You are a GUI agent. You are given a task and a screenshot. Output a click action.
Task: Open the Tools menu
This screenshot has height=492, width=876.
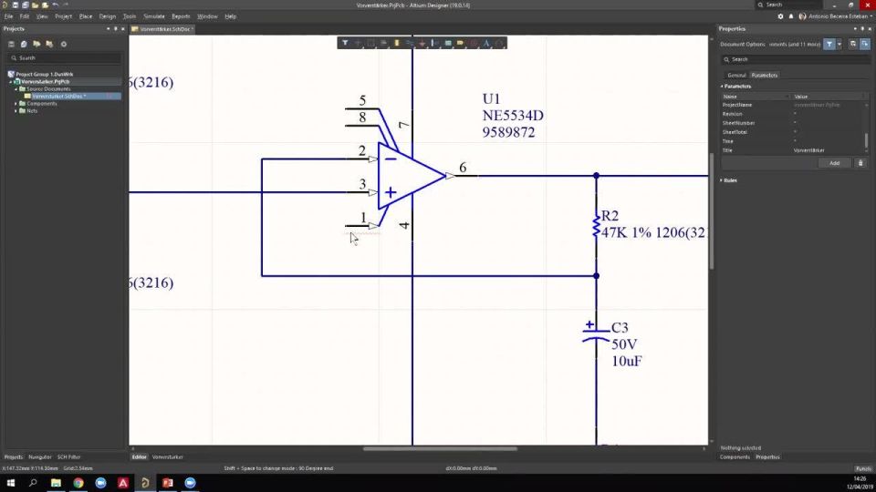pyautogui.click(x=129, y=16)
